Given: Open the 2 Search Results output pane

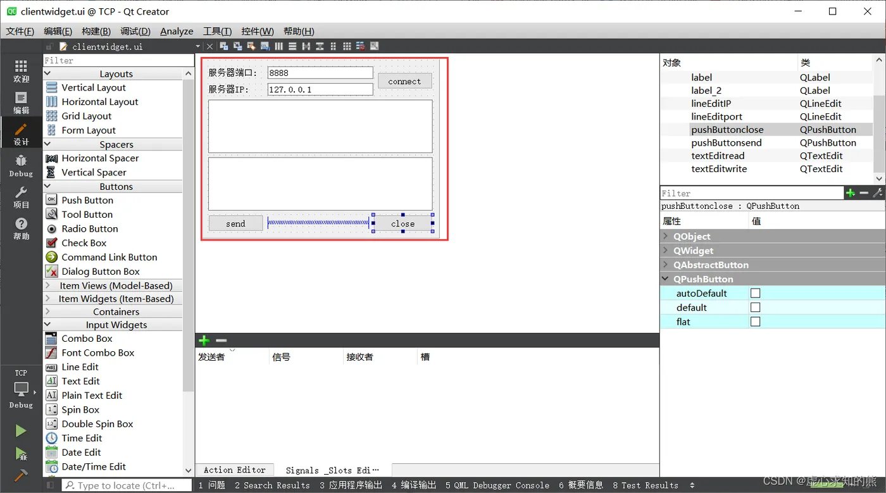Looking at the screenshot, I should coord(272,485).
